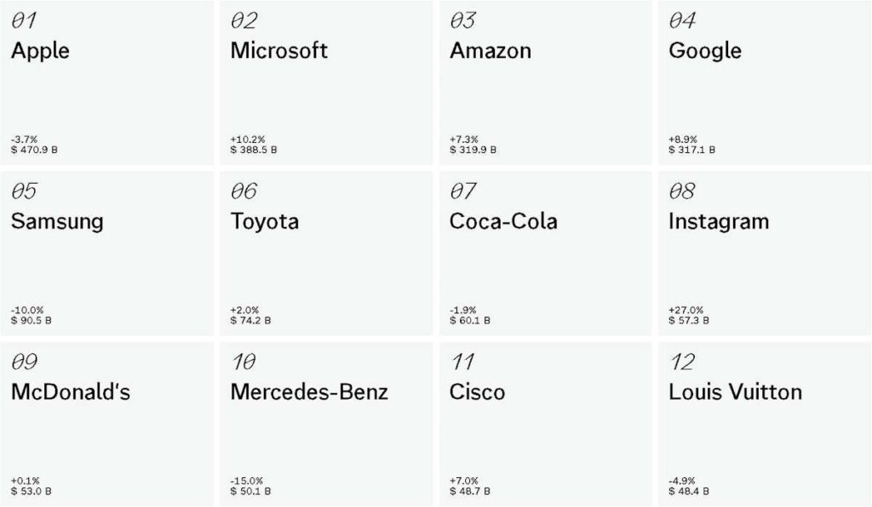Click the Samsung brand name
Screen dimensions: 872x507
tap(57, 221)
